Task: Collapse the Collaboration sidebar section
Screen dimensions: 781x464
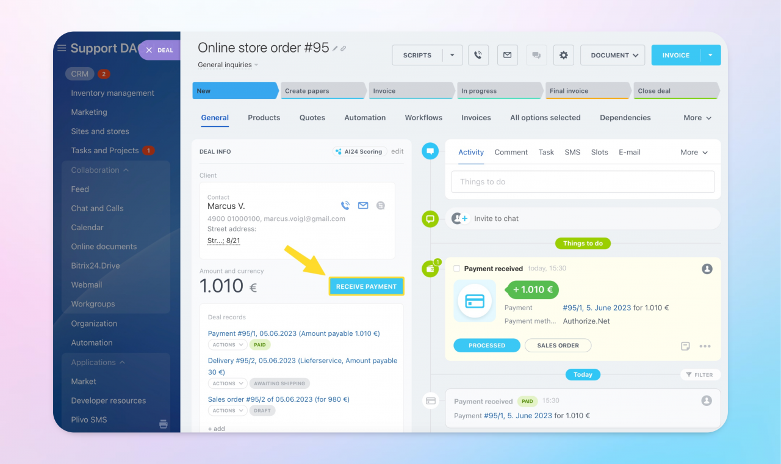Action: point(99,170)
